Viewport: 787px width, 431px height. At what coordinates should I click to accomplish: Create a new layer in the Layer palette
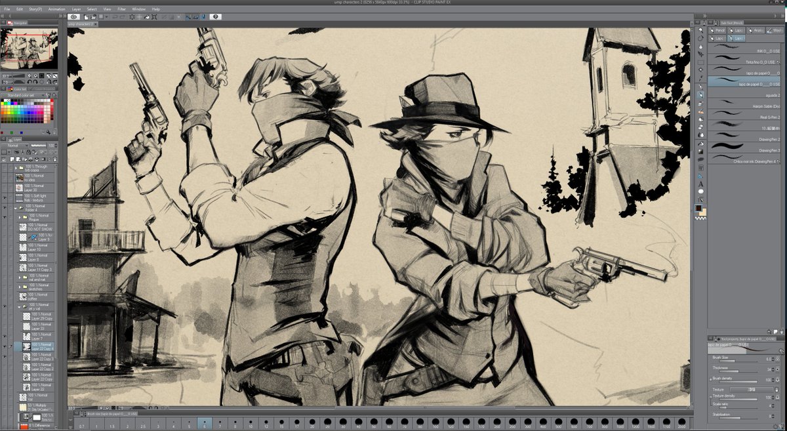point(12,159)
